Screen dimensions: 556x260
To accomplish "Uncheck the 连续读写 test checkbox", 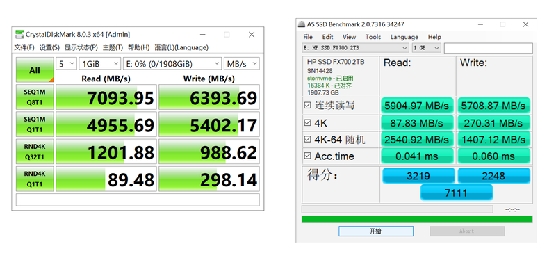I will [308, 106].
